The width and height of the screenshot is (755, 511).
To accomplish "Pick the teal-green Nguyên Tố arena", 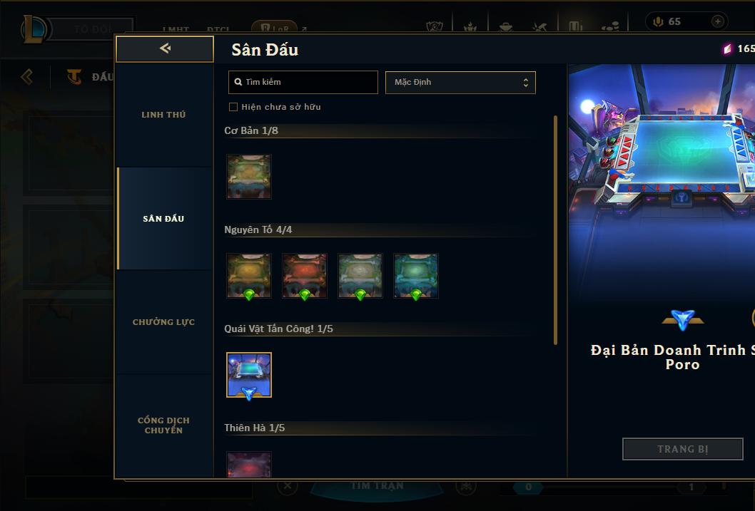I will coord(416,276).
